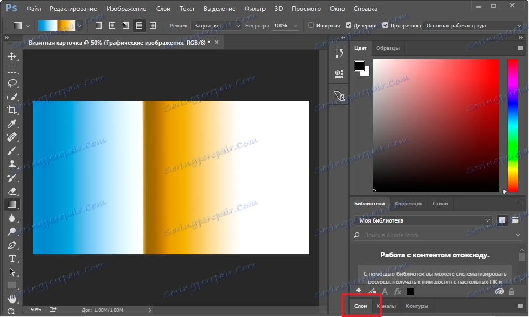Select the Lasso tool
This screenshot has width=529, height=317.
click(x=11, y=83)
